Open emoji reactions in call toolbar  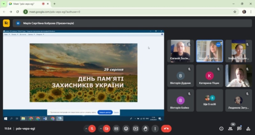pyautogui.click(x=126, y=129)
